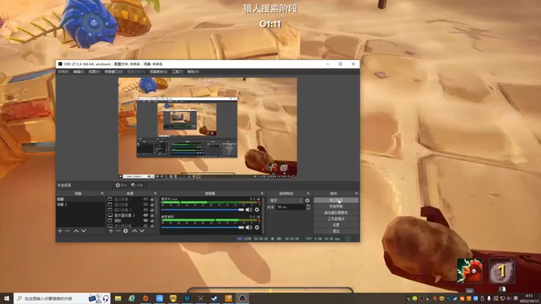Pop out the 转场特效 dock panel

(x=308, y=193)
